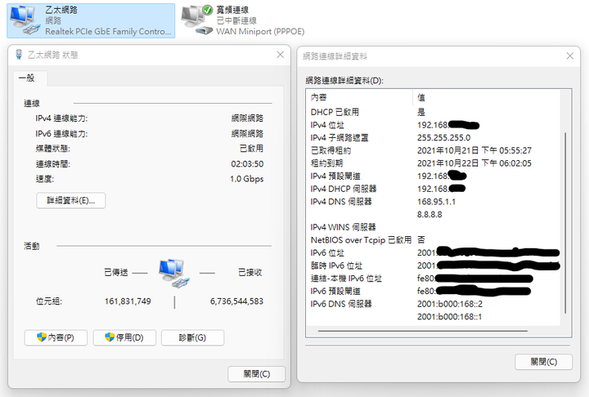This screenshot has height=397, width=589.
Task: Select the IPv4 WINS 伺服器 row
Action: pyautogui.click(x=433, y=227)
